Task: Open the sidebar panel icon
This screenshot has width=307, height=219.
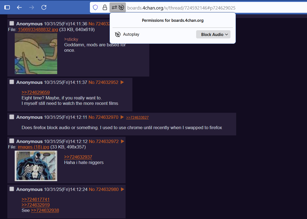Action: tap(7, 7)
